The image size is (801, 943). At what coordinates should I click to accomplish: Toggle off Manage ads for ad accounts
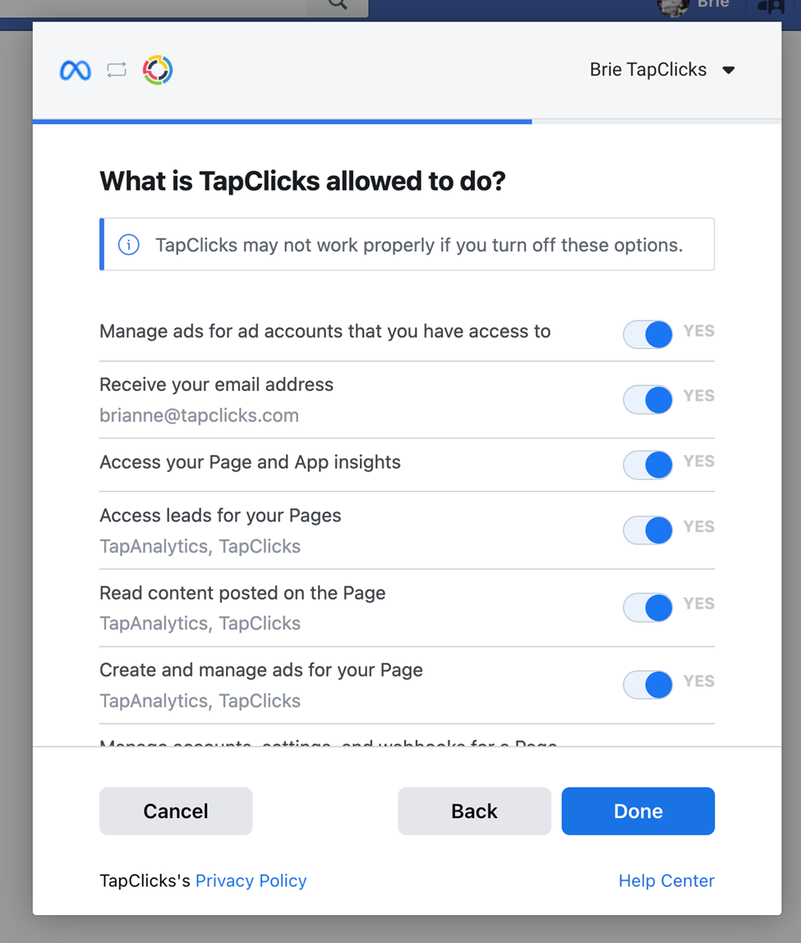(x=647, y=334)
